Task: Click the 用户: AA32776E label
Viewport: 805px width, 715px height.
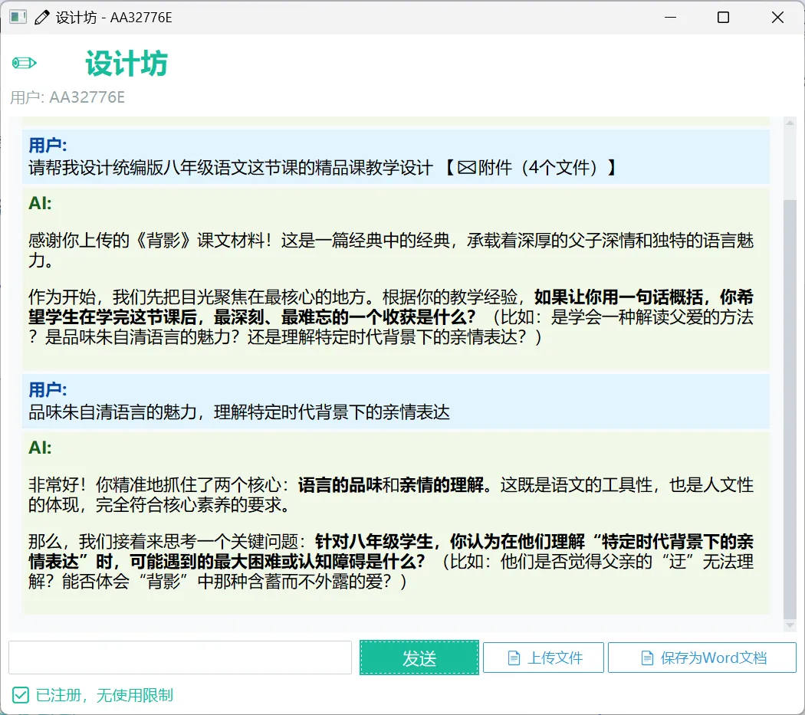Action: [67, 97]
